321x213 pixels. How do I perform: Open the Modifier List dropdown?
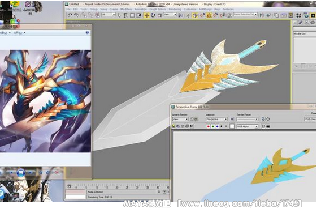tap(305, 33)
